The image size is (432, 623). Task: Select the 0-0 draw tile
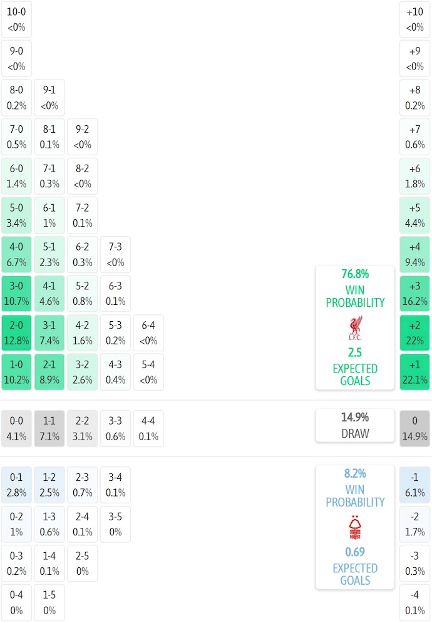[16, 429]
